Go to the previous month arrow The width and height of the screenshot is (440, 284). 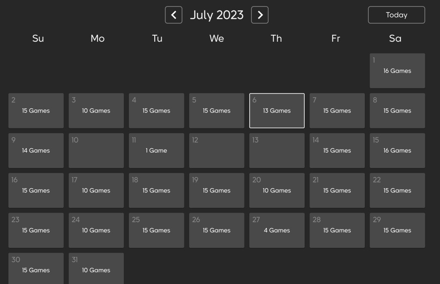pyautogui.click(x=174, y=15)
